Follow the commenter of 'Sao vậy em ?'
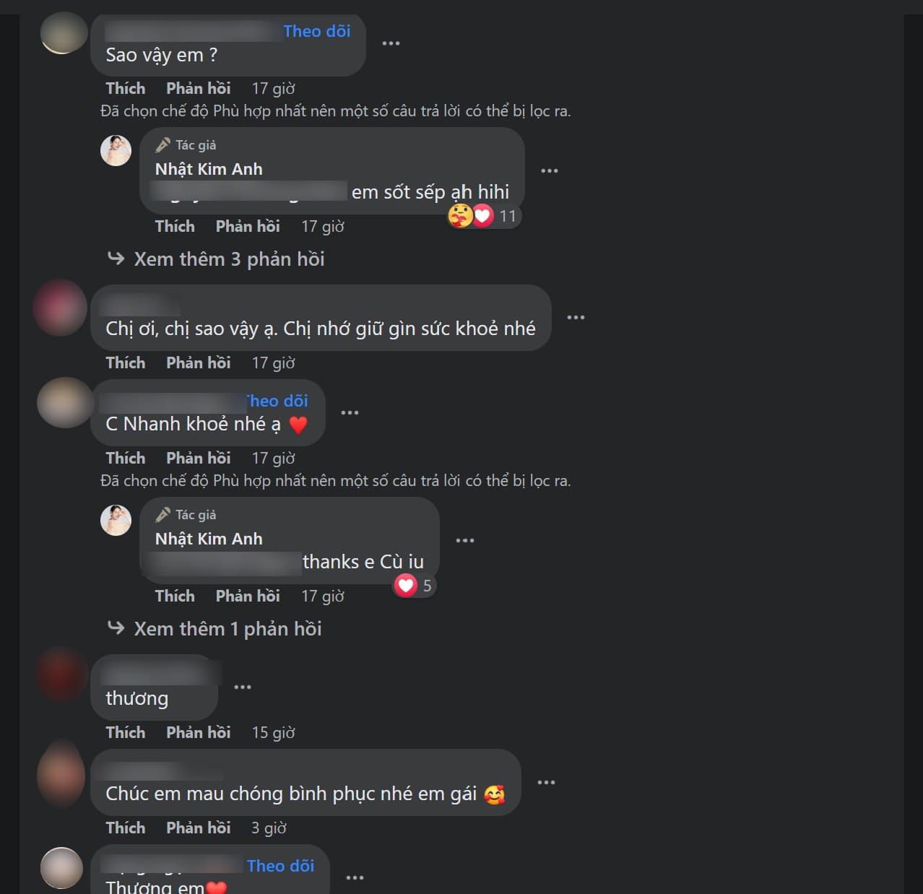The height and width of the screenshot is (894, 923). 317,31
